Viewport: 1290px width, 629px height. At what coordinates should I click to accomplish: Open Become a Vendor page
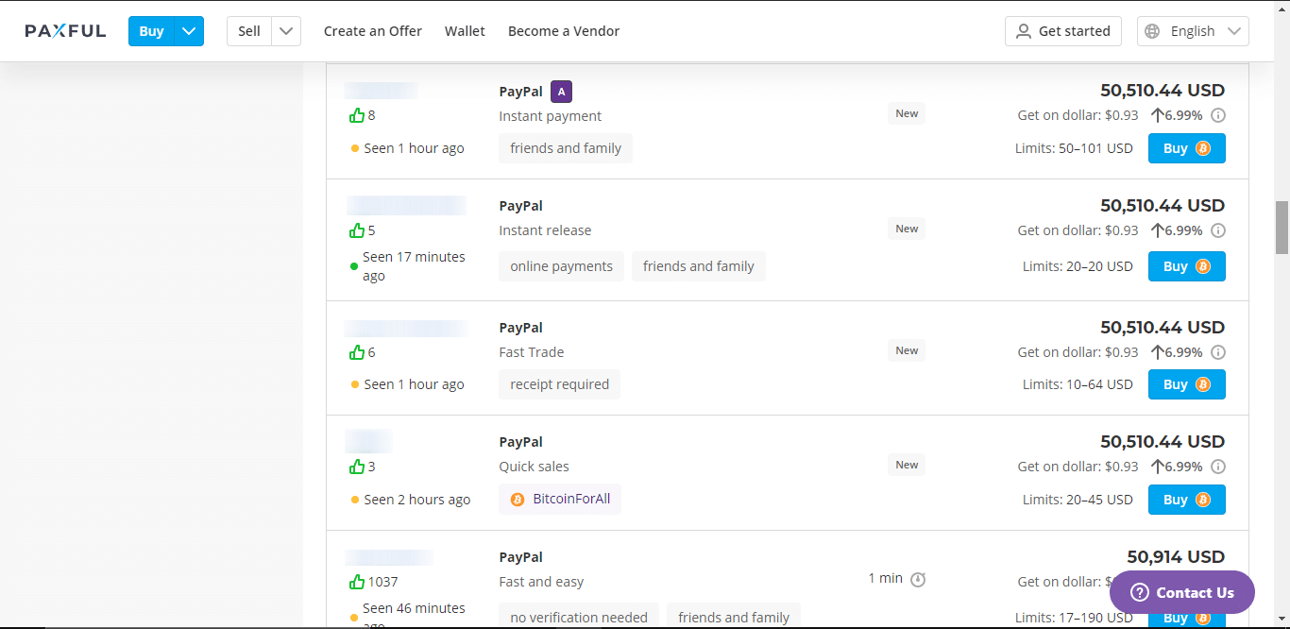[564, 31]
